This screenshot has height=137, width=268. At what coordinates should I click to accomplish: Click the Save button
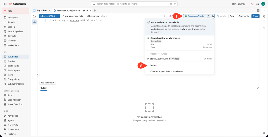(232, 16)
